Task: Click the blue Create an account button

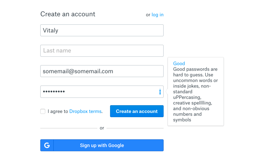Action: pyautogui.click(x=136, y=111)
